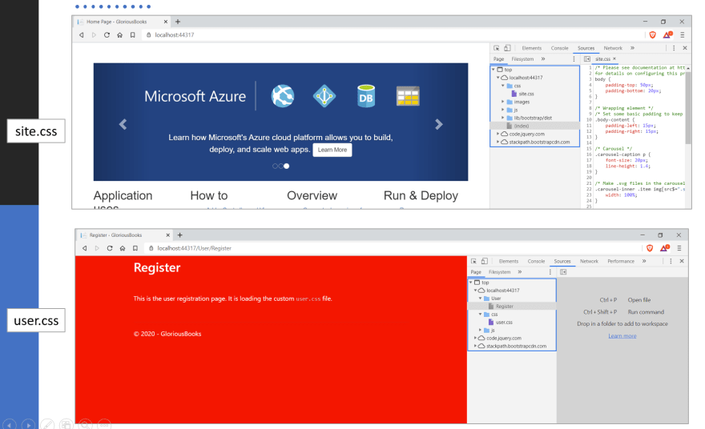Image resolution: width=705 pixels, height=429 pixels.
Task: Follow the Learn more link in Register DevTools
Action: tap(622, 336)
